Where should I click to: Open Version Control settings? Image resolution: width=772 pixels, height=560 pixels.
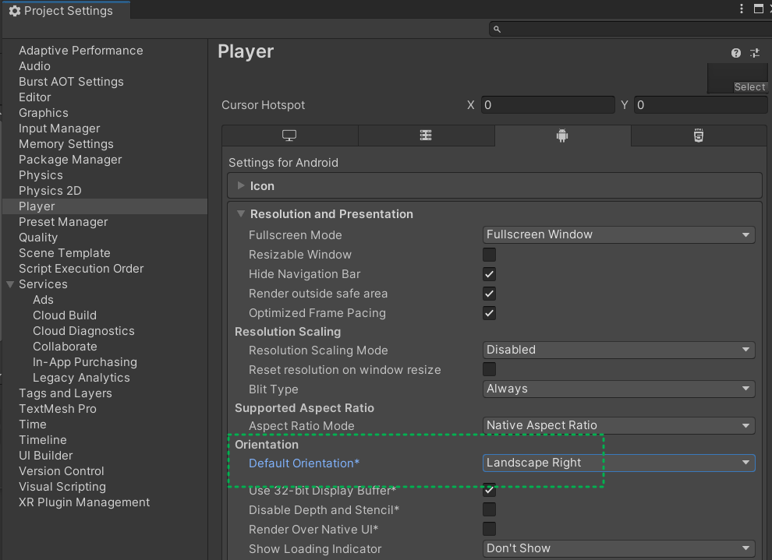click(62, 471)
